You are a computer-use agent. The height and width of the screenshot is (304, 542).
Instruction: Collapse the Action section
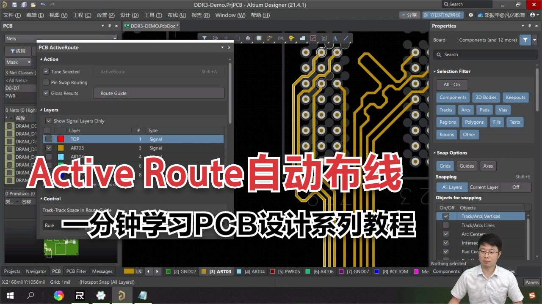(41, 59)
